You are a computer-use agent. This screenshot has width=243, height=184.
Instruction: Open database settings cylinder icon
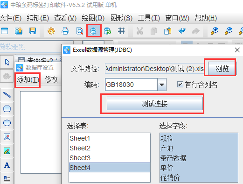click(93, 31)
